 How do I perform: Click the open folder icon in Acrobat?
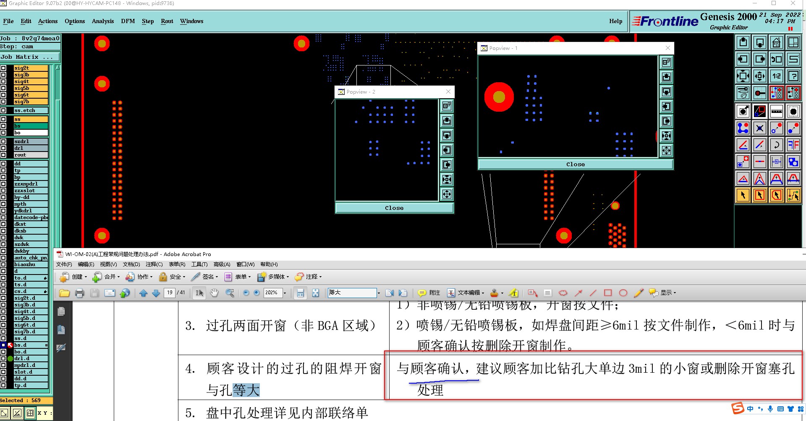[x=64, y=293]
